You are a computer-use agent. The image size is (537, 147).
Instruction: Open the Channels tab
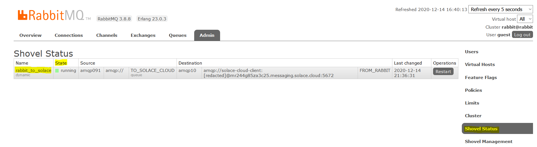pos(107,35)
